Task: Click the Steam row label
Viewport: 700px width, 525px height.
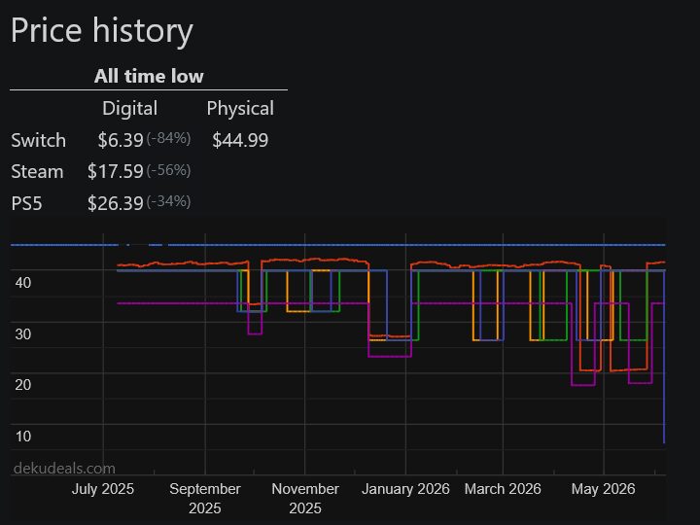Action: coord(37,172)
